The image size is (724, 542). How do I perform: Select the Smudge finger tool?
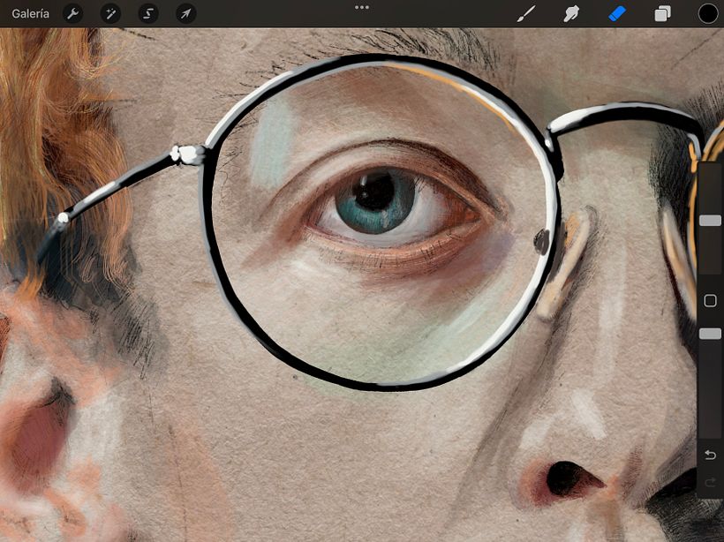571,13
